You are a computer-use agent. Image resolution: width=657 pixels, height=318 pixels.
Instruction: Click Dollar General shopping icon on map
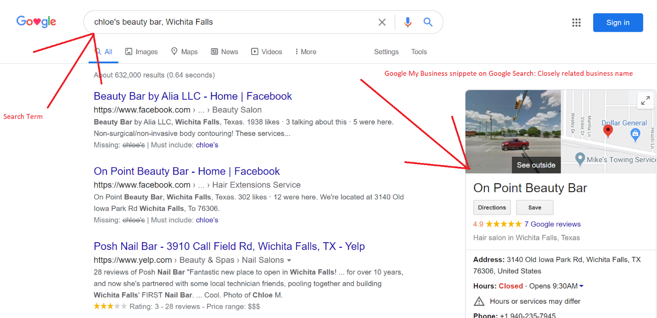click(x=635, y=135)
